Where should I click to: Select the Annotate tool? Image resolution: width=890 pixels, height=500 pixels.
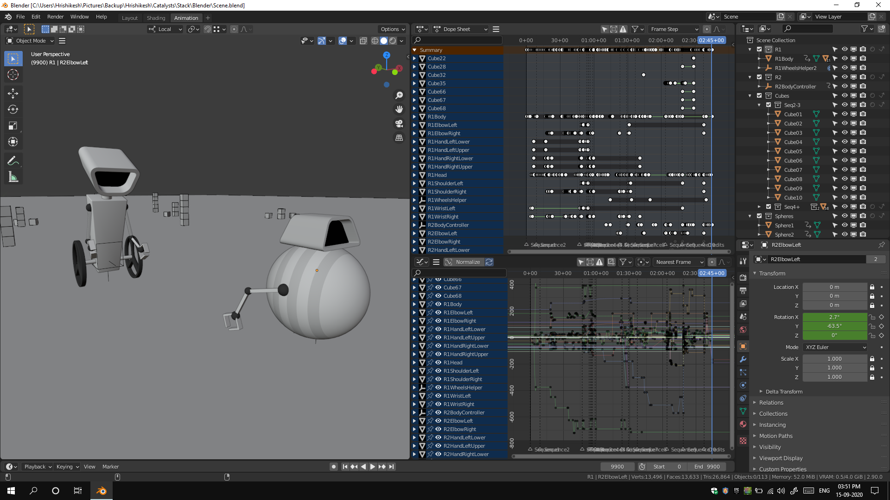point(13,161)
